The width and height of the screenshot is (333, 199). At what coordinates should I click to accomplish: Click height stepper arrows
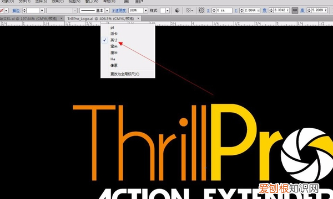pyautogui.click(x=309, y=11)
